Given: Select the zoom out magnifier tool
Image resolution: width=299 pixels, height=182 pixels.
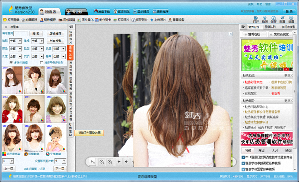Looking at the screenshot, I should [x=102, y=162].
